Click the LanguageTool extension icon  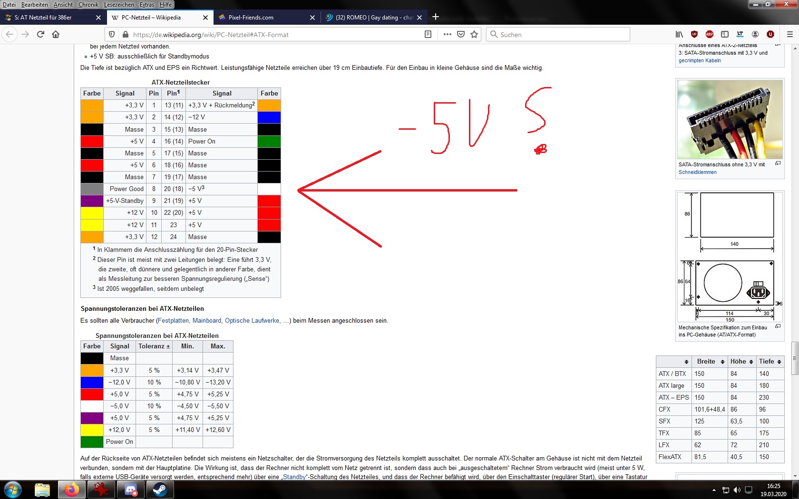(740, 34)
